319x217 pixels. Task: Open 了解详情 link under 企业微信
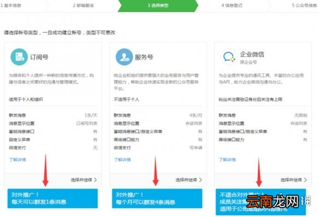(227, 160)
